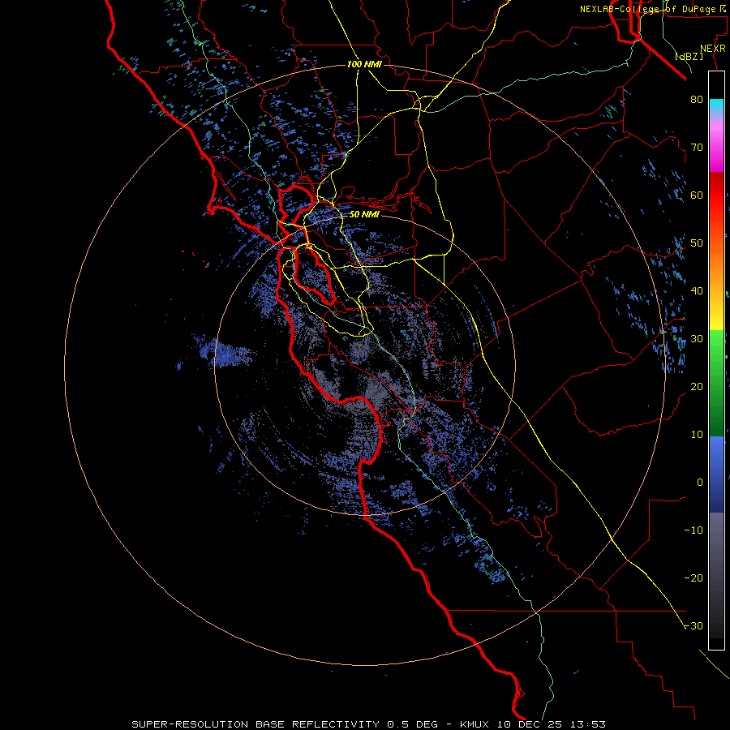Screen dimensions: 730x730
Task: Click the NEXR label at the top right
Action: tap(713, 49)
